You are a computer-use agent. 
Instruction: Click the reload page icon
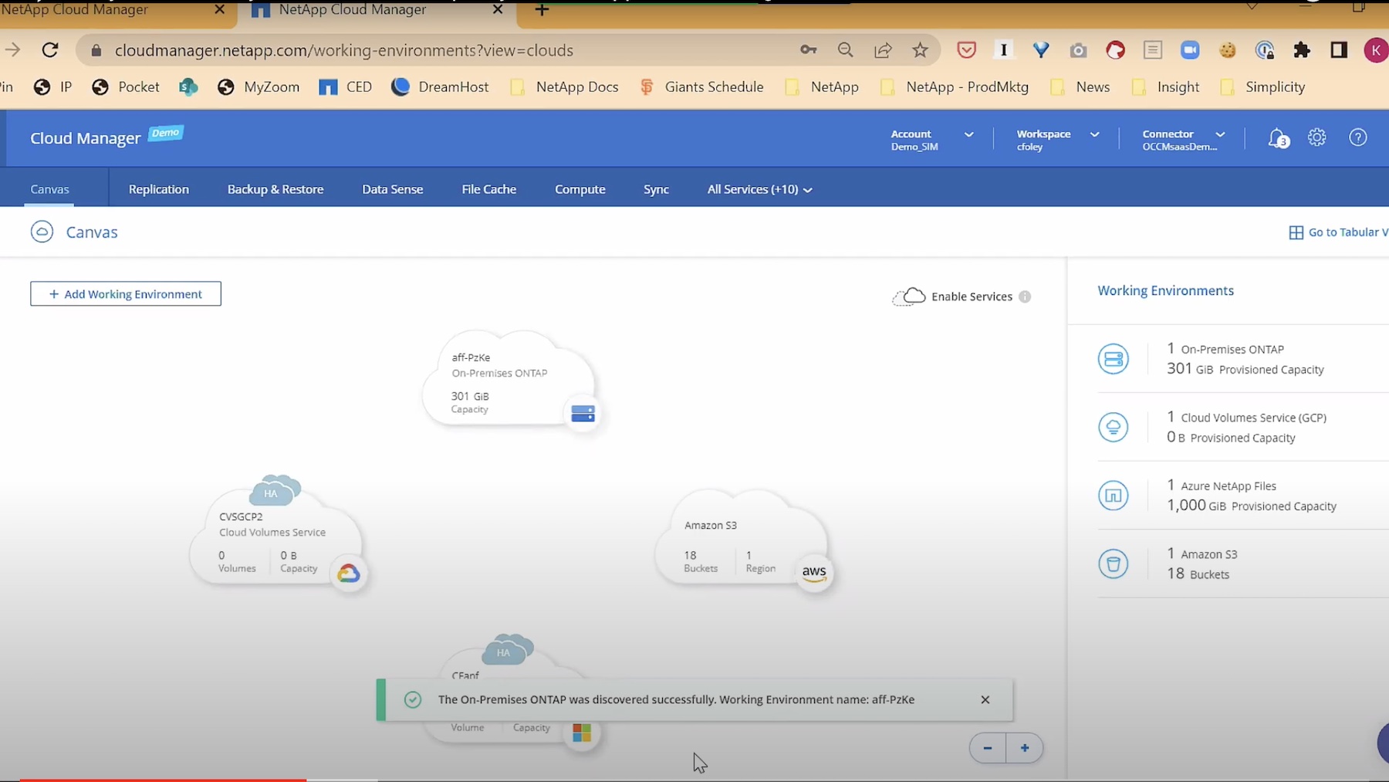click(50, 50)
